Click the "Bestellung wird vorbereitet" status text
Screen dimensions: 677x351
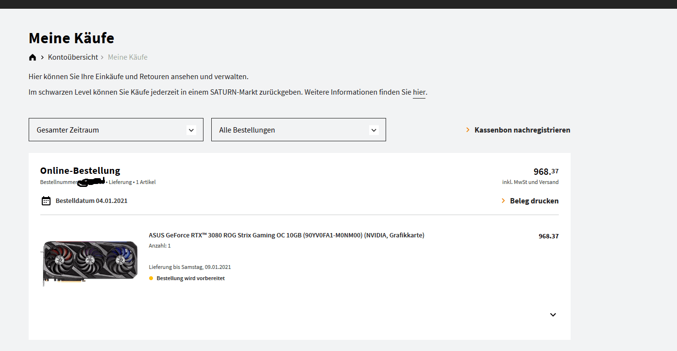click(x=190, y=278)
